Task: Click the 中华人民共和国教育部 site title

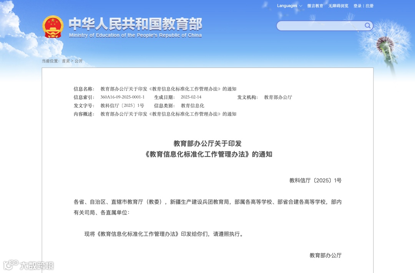Action: [136, 24]
